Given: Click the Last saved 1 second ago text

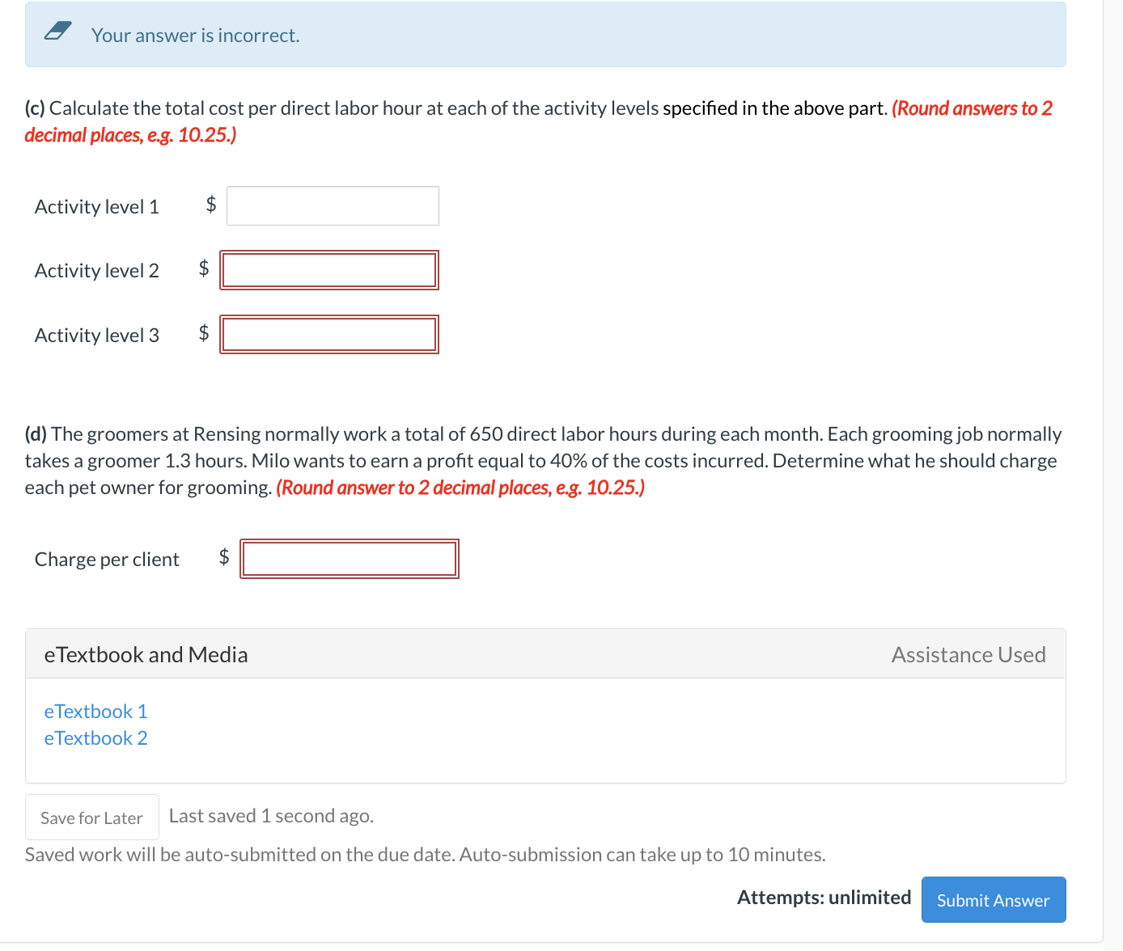Looking at the screenshot, I should 270,816.
